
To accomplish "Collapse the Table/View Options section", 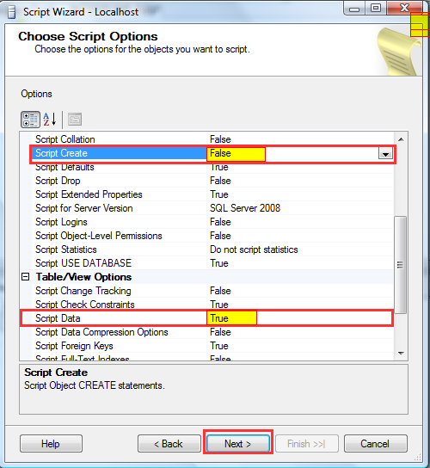I will click(26, 277).
